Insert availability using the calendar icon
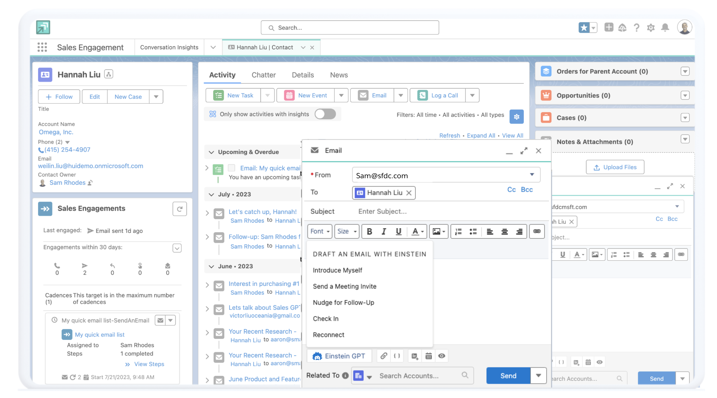This screenshot has height=398, width=717. click(428, 356)
